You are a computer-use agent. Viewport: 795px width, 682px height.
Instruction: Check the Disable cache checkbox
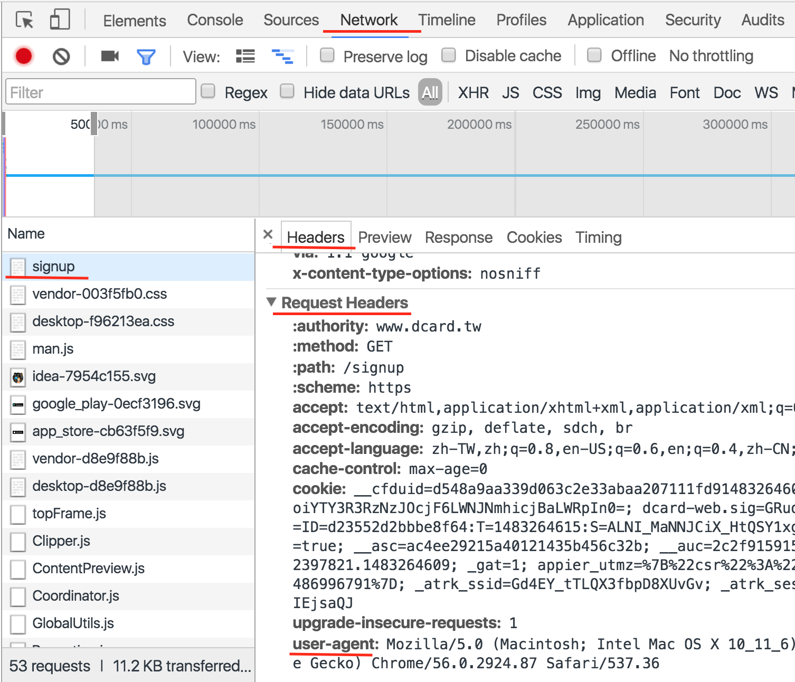[449, 55]
